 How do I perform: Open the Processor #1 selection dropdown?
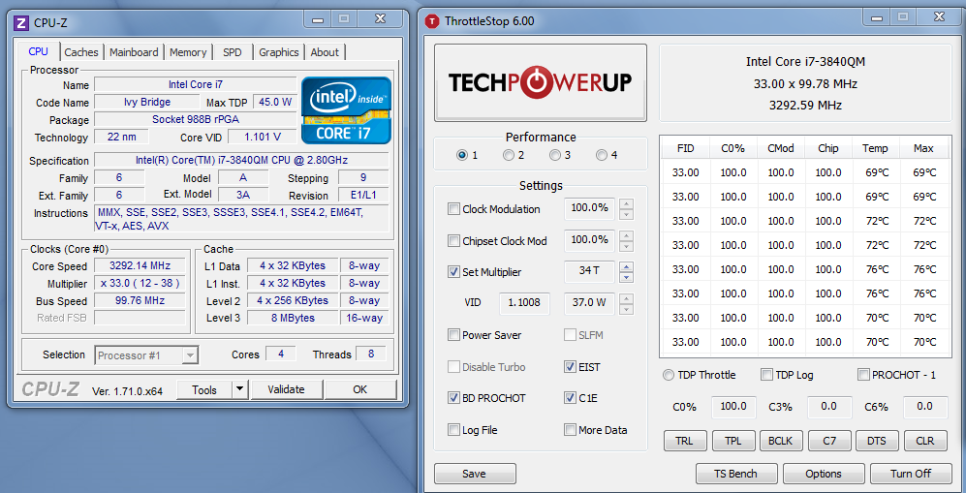[146, 355]
